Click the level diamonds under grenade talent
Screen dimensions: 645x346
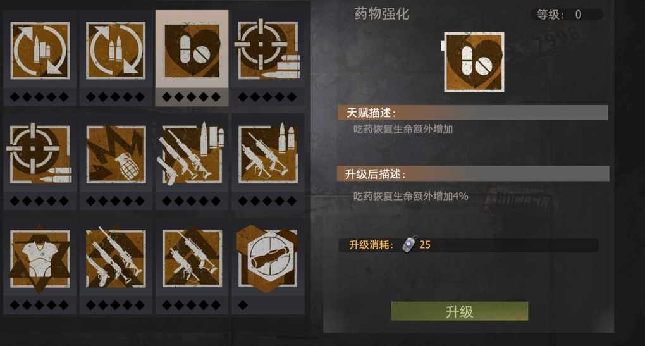(x=116, y=201)
